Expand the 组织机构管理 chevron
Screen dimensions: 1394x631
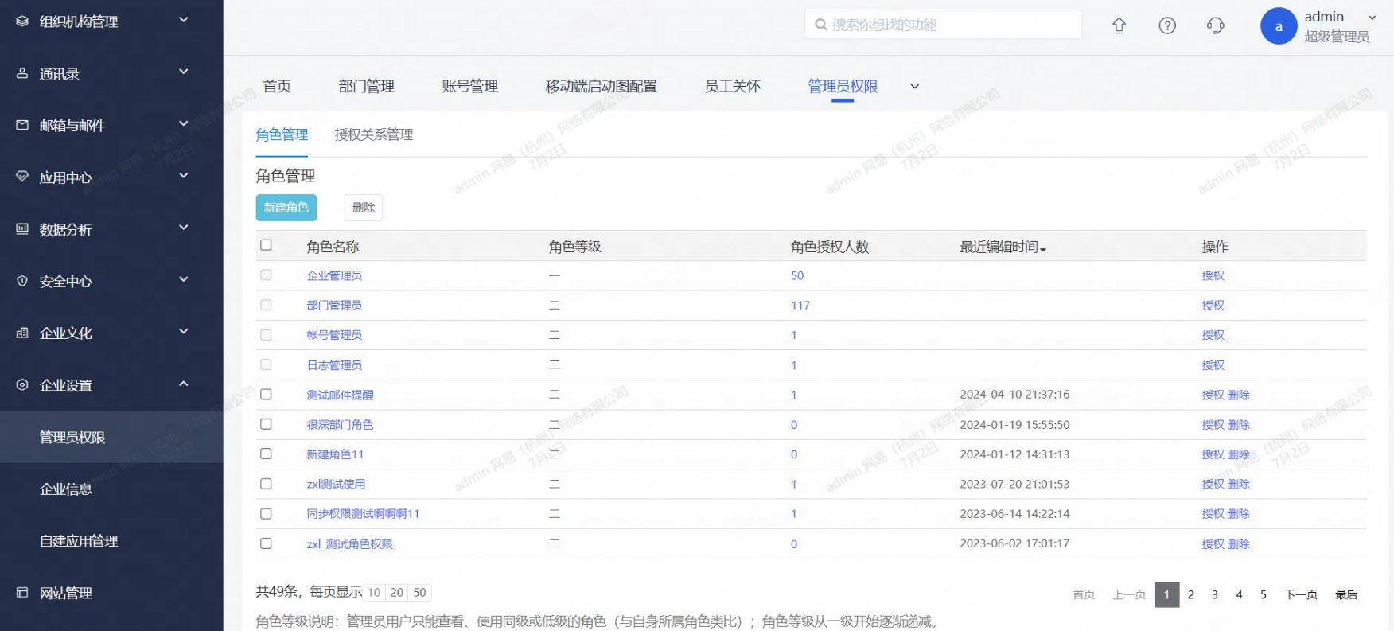184,19
